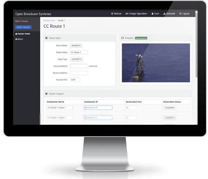Click the Route Status label

[62, 45]
